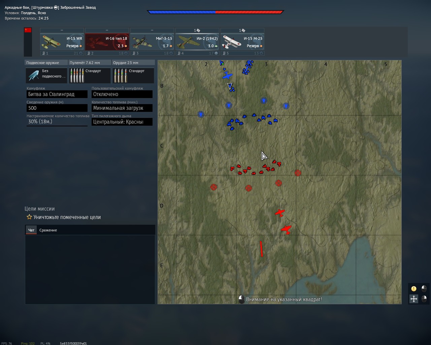The image size is (431, 345).
Task: Click the four-arrow map move icon
Action: [x=413, y=299]
